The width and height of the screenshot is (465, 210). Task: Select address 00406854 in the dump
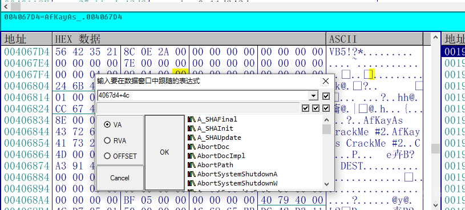tap(27, 143)
